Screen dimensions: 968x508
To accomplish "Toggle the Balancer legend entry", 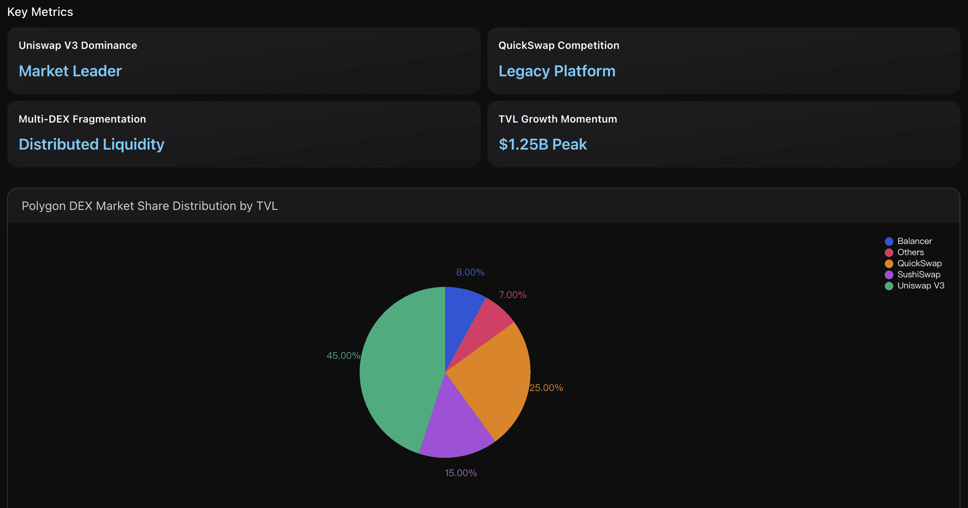I will tap(908, 241).
